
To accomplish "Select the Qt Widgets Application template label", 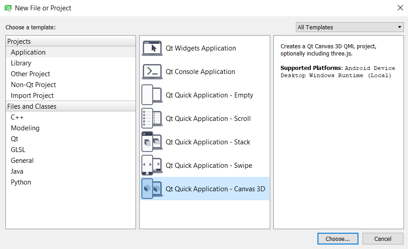I will point(201,48).
